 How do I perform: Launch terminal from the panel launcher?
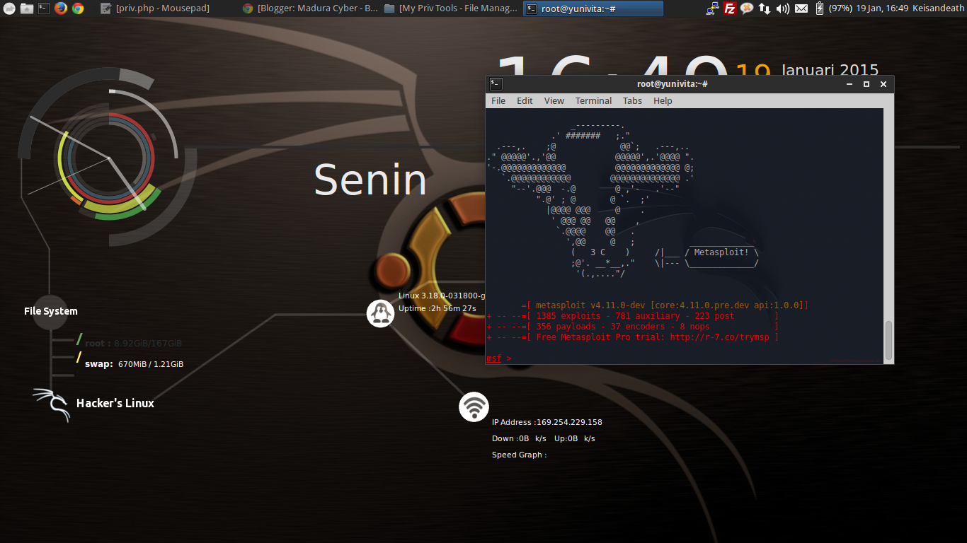coord(44,8)
